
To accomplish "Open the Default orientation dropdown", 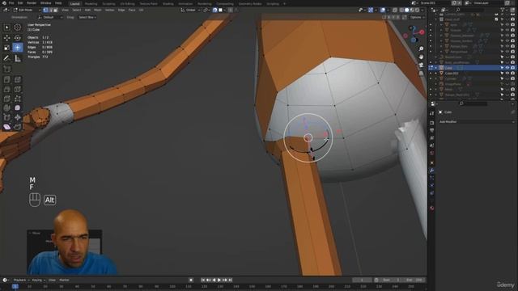I will (50, 17).
